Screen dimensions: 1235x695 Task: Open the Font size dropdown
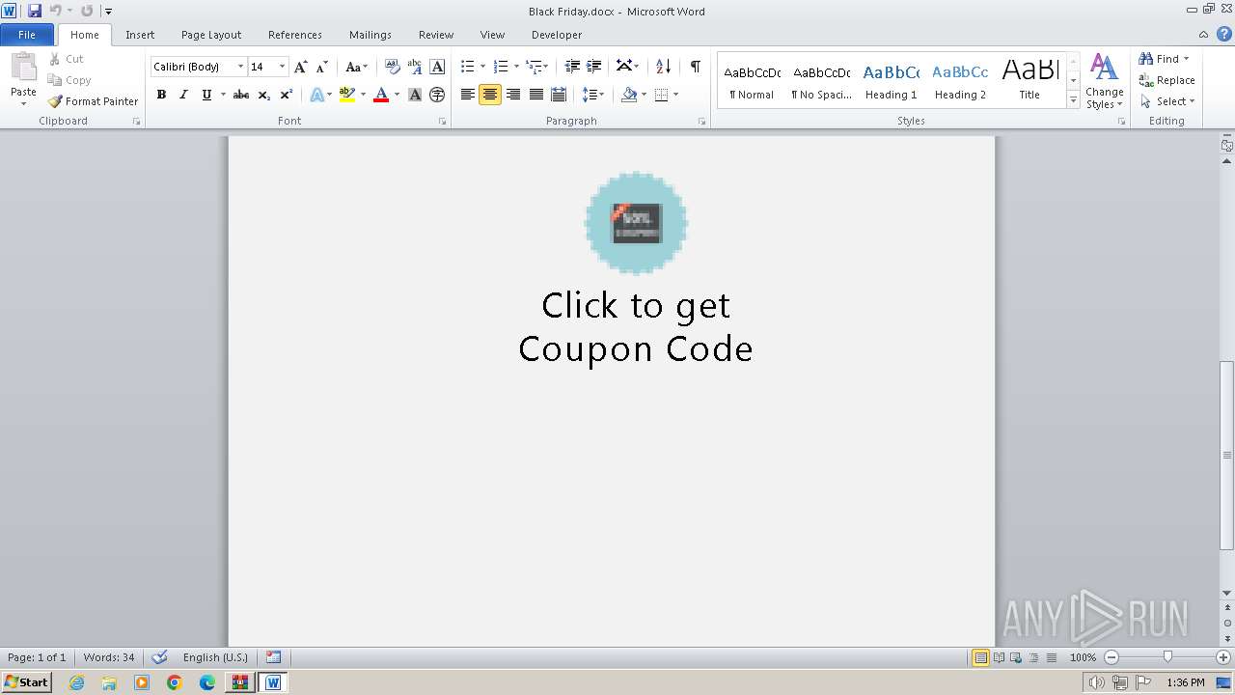(x=282, y=67)
